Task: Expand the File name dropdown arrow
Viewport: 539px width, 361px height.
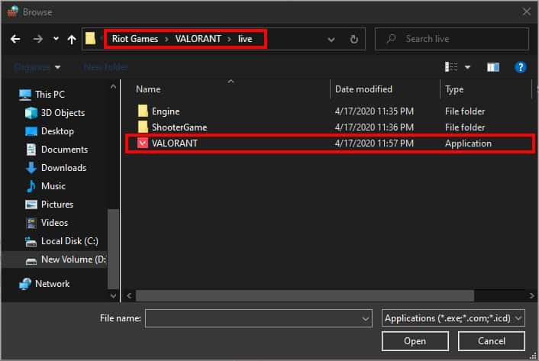Action: [366, 319]
